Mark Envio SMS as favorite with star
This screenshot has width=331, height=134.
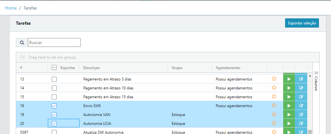click(274, 105)
